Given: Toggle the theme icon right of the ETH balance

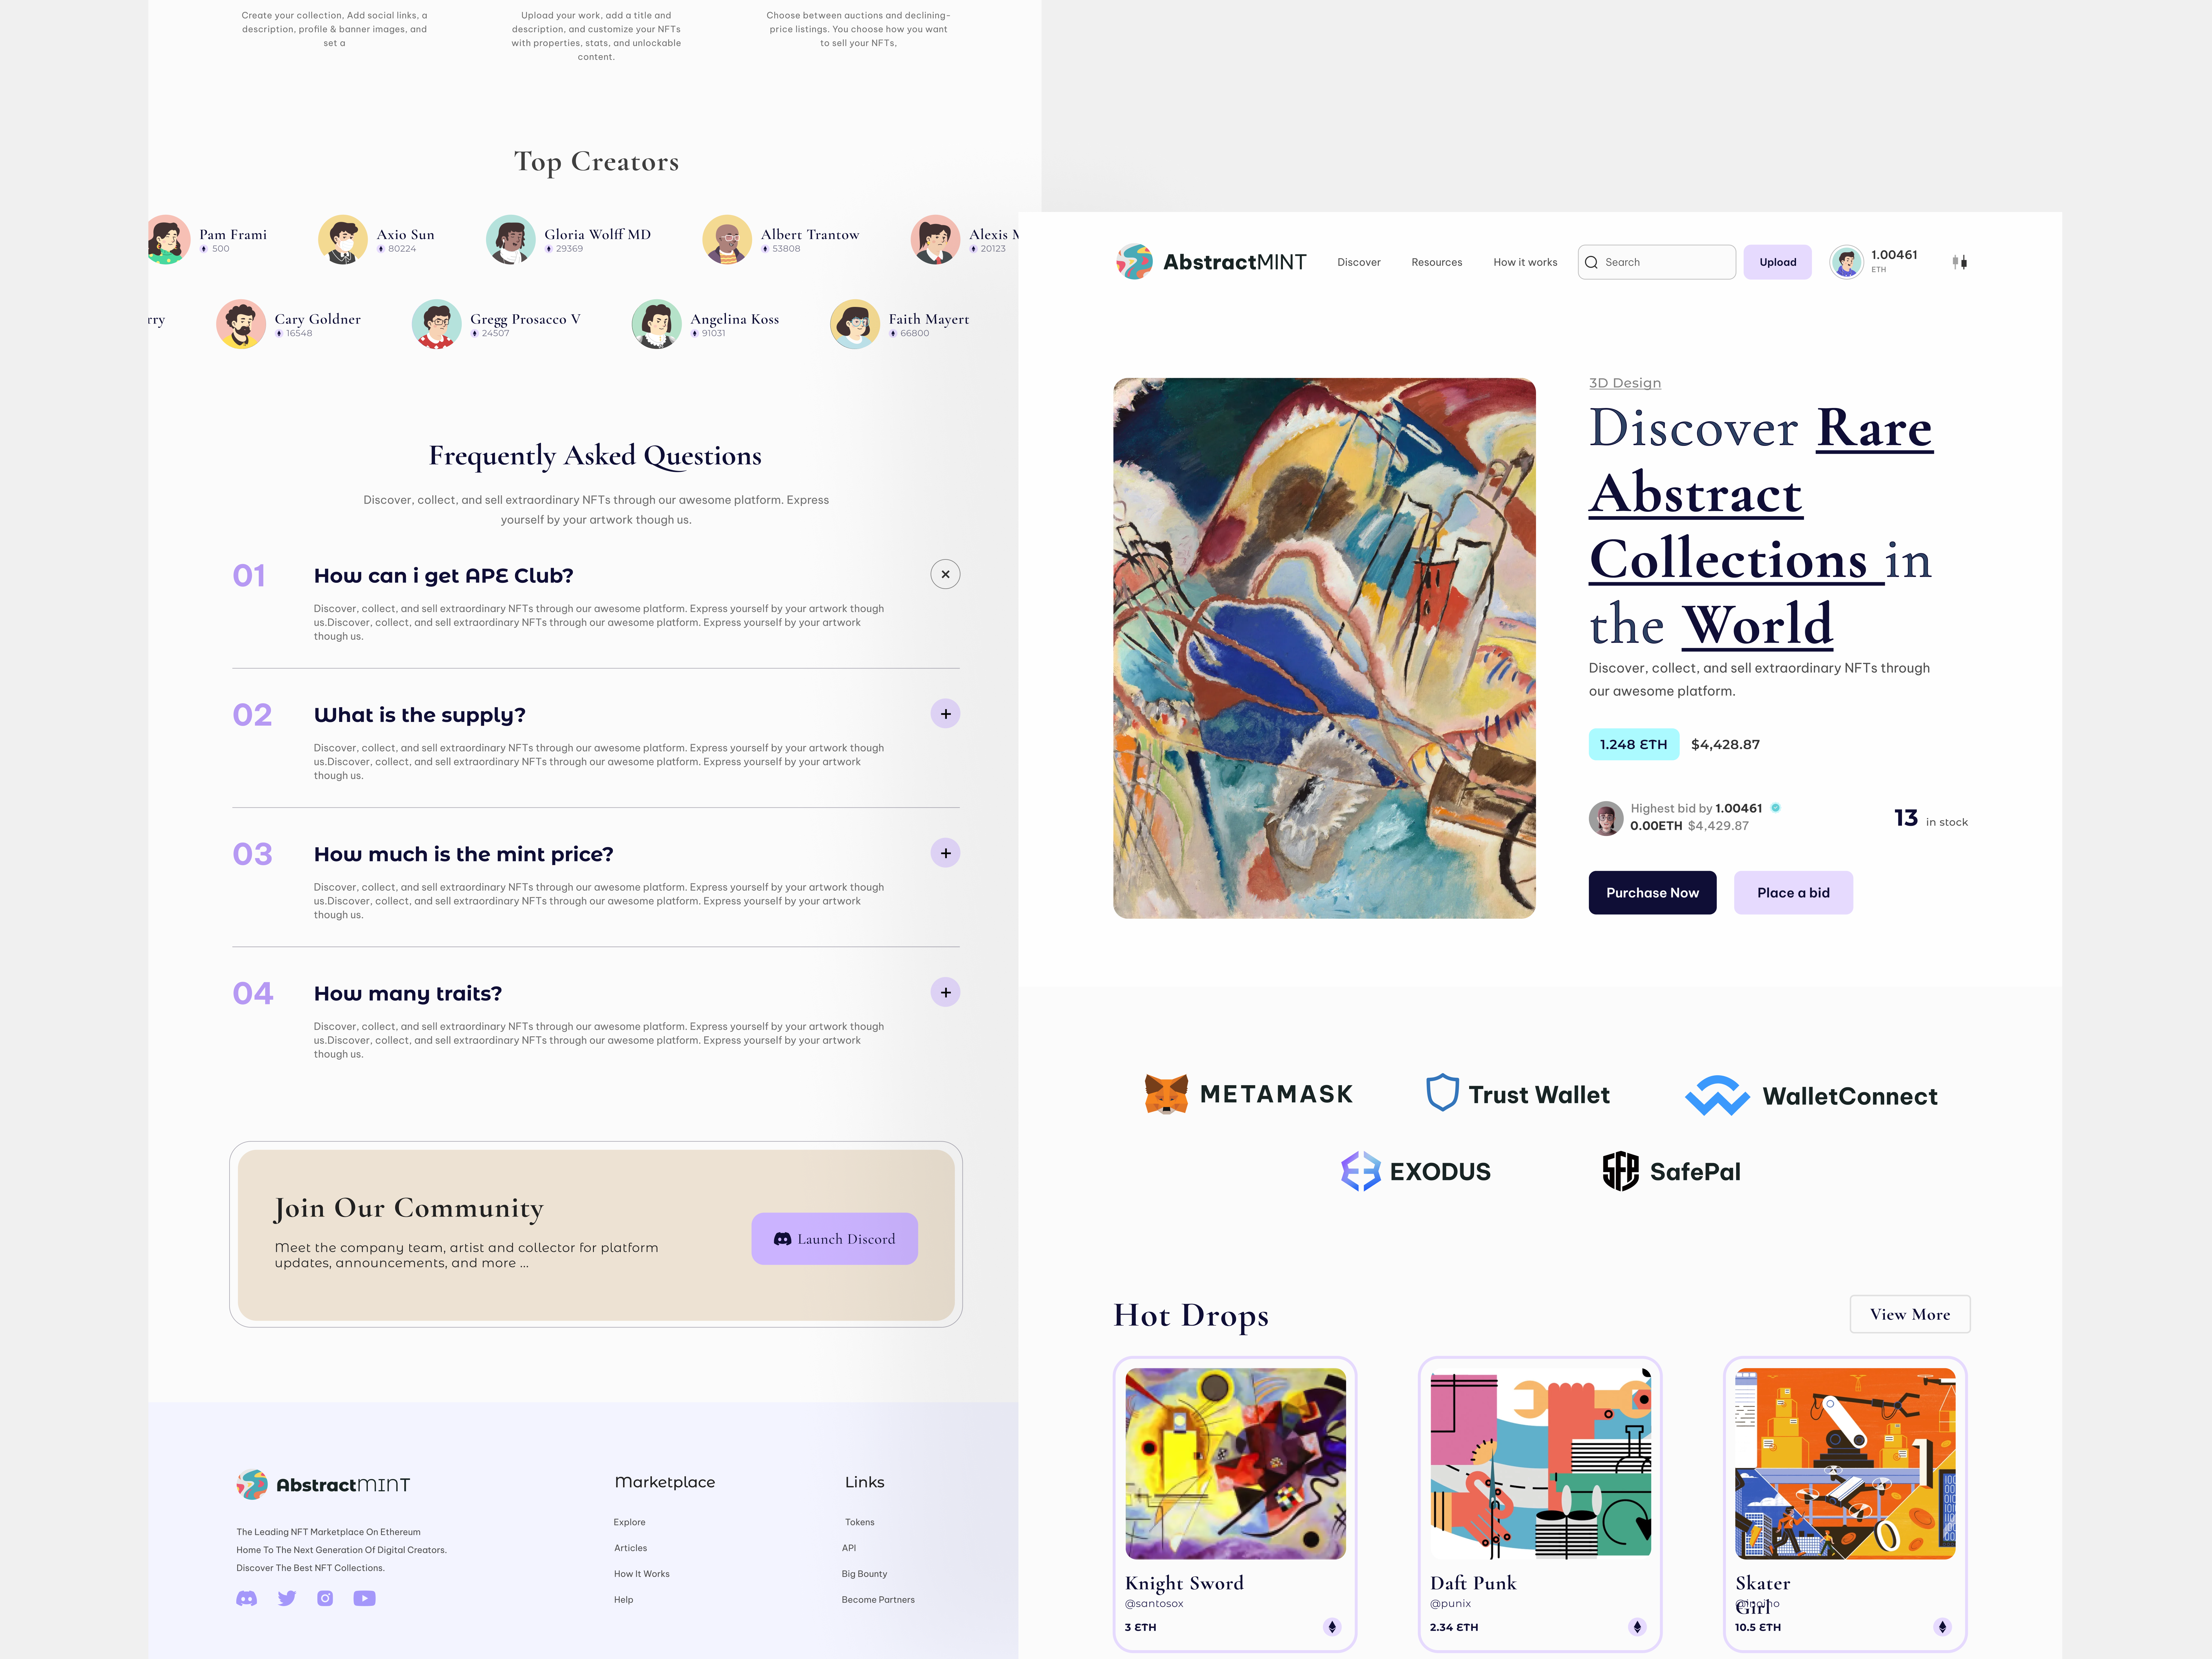Looking at the screenshot, I should (x=1960, y=262).
